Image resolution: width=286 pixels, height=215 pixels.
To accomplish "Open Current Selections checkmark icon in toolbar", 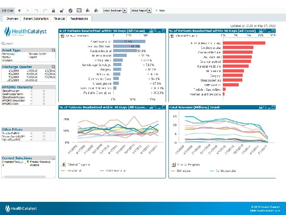I will (x=70, y=11).
